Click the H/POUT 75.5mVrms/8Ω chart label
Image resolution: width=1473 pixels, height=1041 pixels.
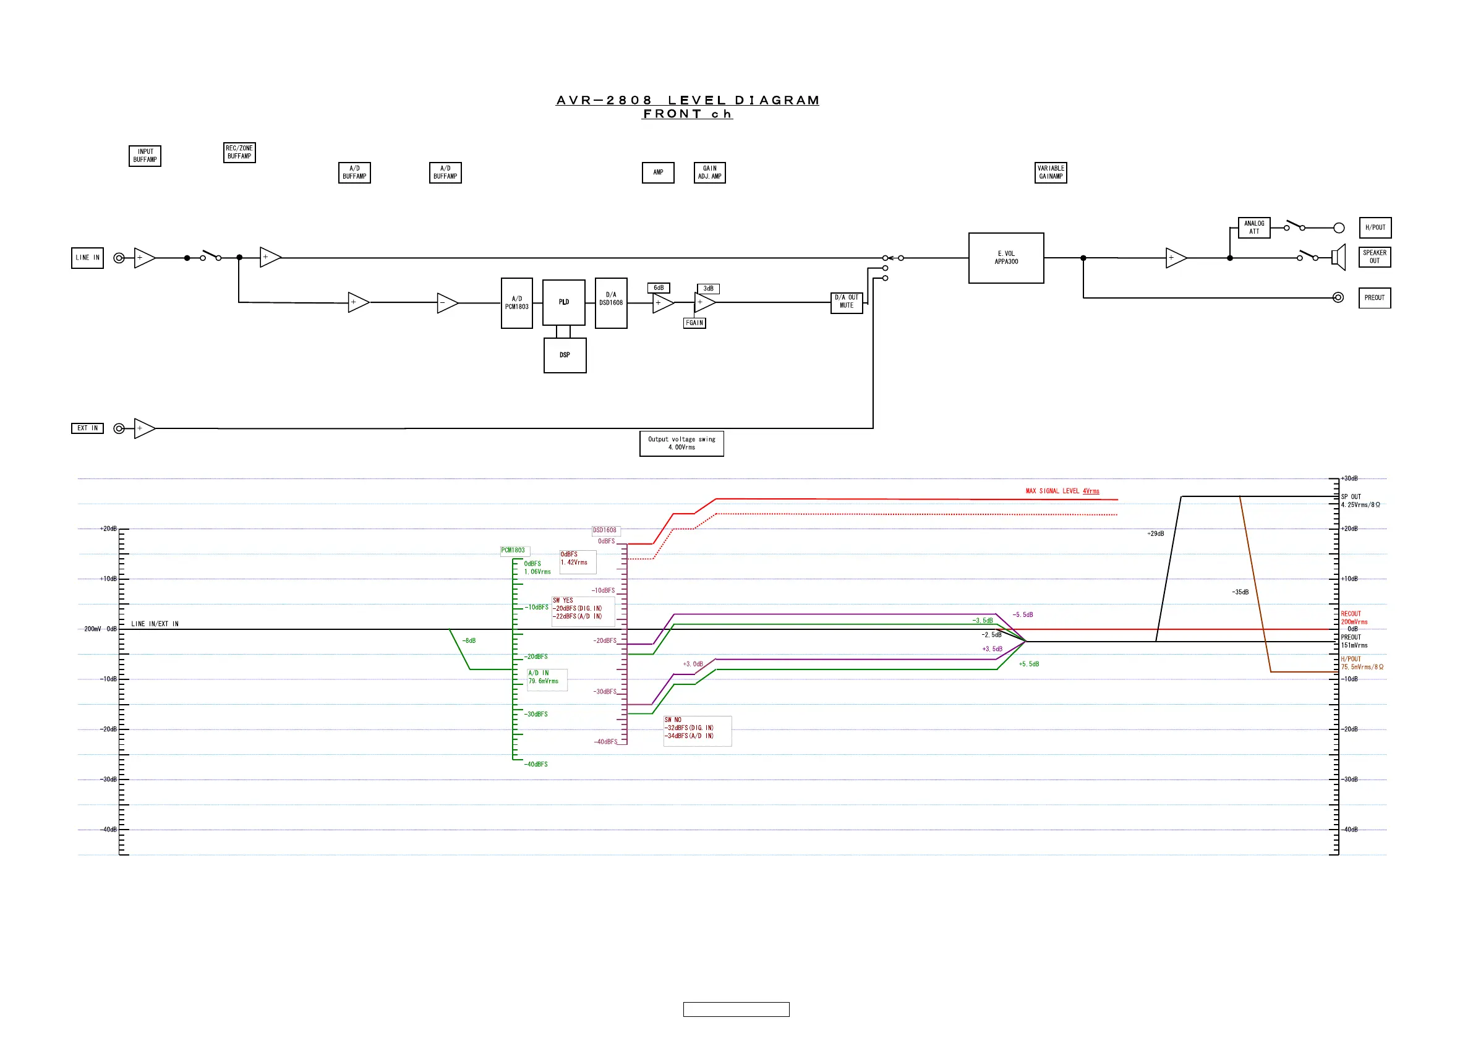point(1362,664)
